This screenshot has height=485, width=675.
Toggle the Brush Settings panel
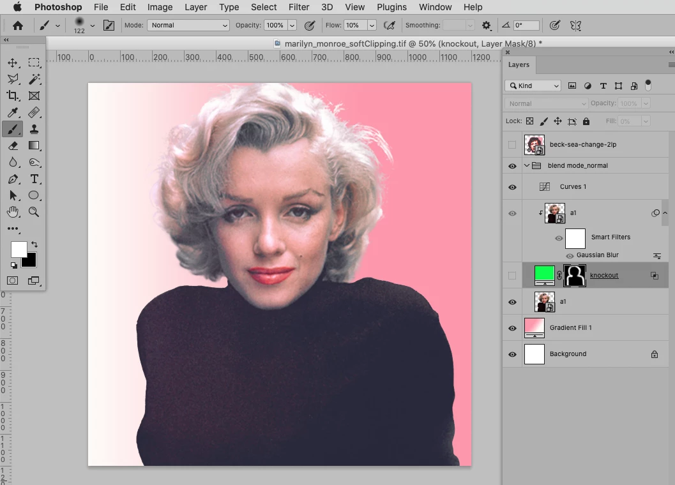pyautogui.click(x=109, y=26)
